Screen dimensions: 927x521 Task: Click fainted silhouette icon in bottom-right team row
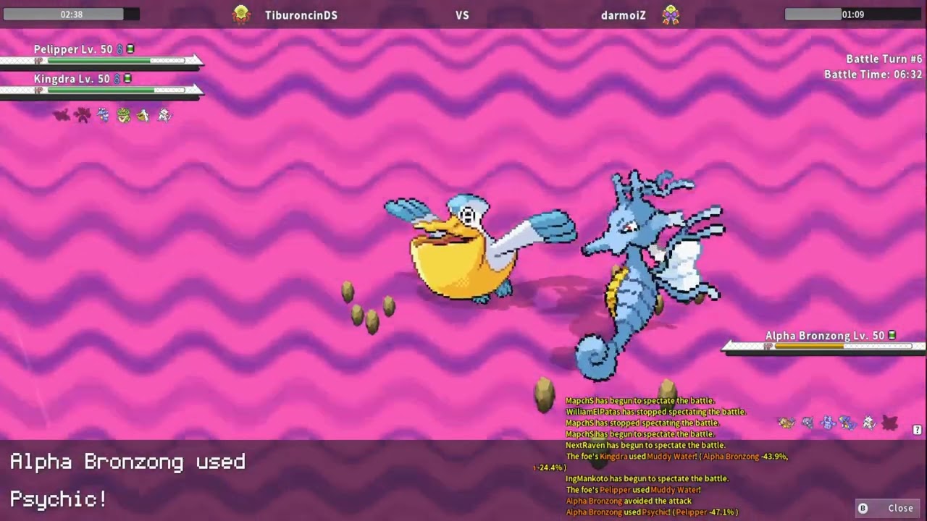pyautogui.click(x=889, y=423)
